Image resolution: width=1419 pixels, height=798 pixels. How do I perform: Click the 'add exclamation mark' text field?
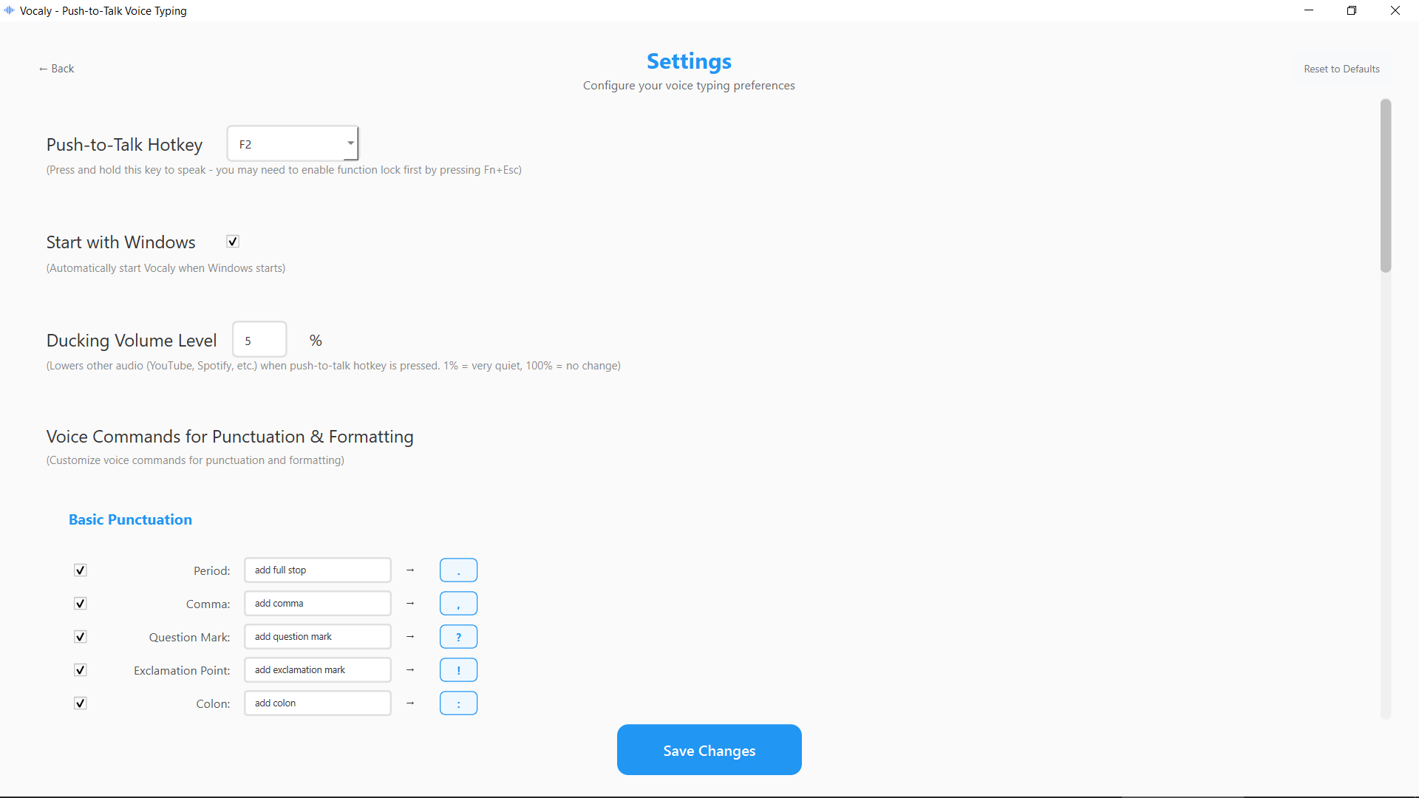click(x=317, y=670)
